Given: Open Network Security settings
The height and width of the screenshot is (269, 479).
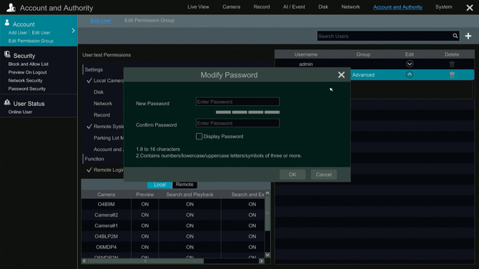Looking at the screenshot, I should pyautogui.click(x=25, y=81).
